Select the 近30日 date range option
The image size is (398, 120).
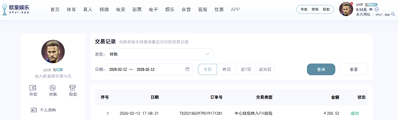coord(265,69)
